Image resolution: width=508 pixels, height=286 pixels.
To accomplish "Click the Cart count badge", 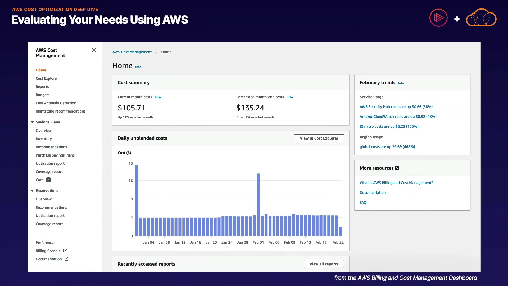I will [x=48, y=180].
